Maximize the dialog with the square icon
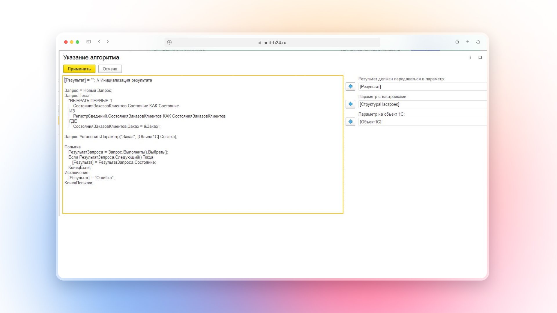Screen dimensions: 557x313 point(480,57)
